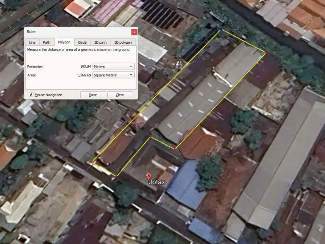Switch to the Path tab
Viewport: 325px width, 244px height.
coord(47,42)
